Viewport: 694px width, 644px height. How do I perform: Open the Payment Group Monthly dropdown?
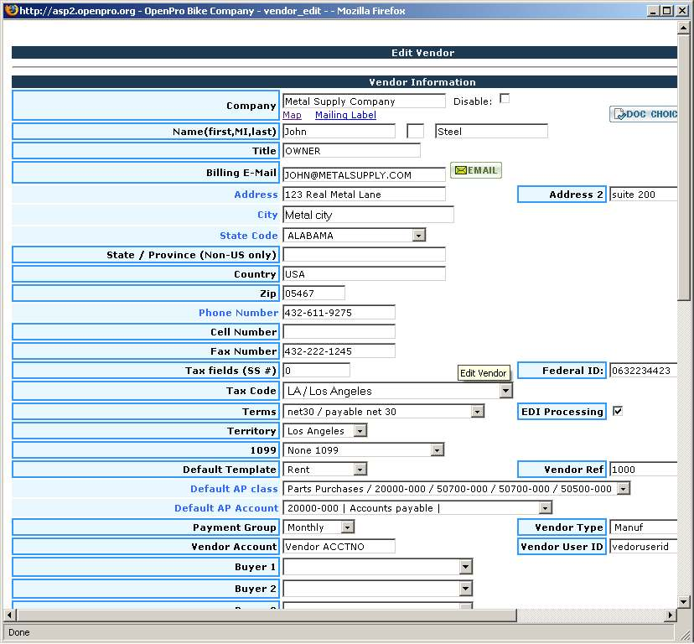[x=347, y=527]
